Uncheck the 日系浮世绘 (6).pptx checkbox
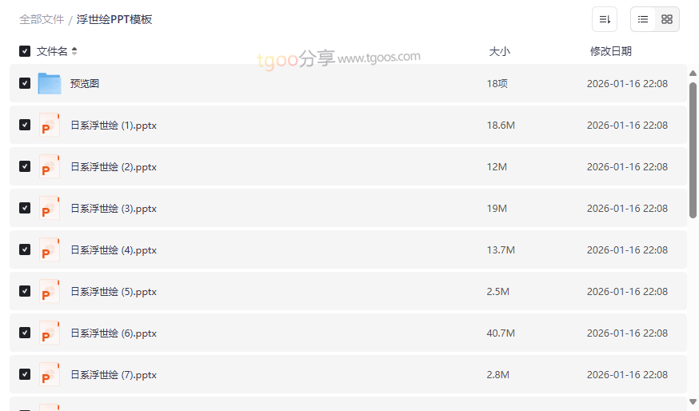This screenshot has height=411, width=699. tap(25, 333)
